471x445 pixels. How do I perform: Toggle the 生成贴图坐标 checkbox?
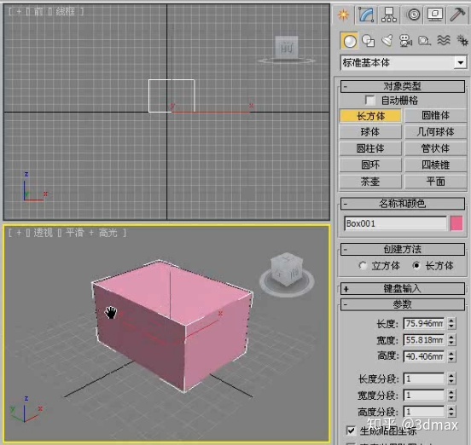coord(351,431)
